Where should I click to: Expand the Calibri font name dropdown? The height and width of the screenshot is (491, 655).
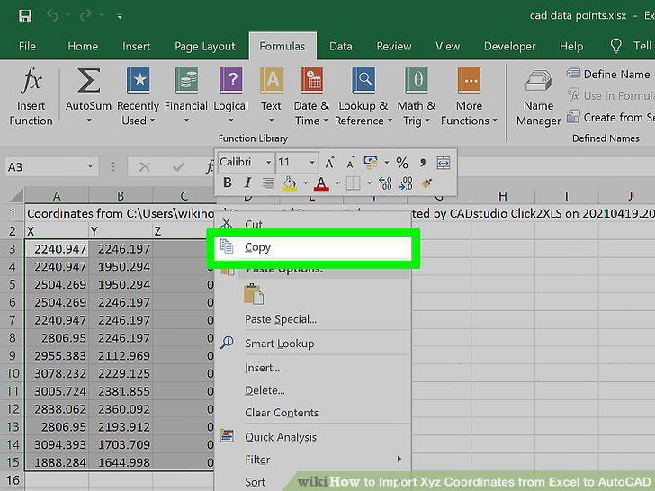tap(268, 163)
